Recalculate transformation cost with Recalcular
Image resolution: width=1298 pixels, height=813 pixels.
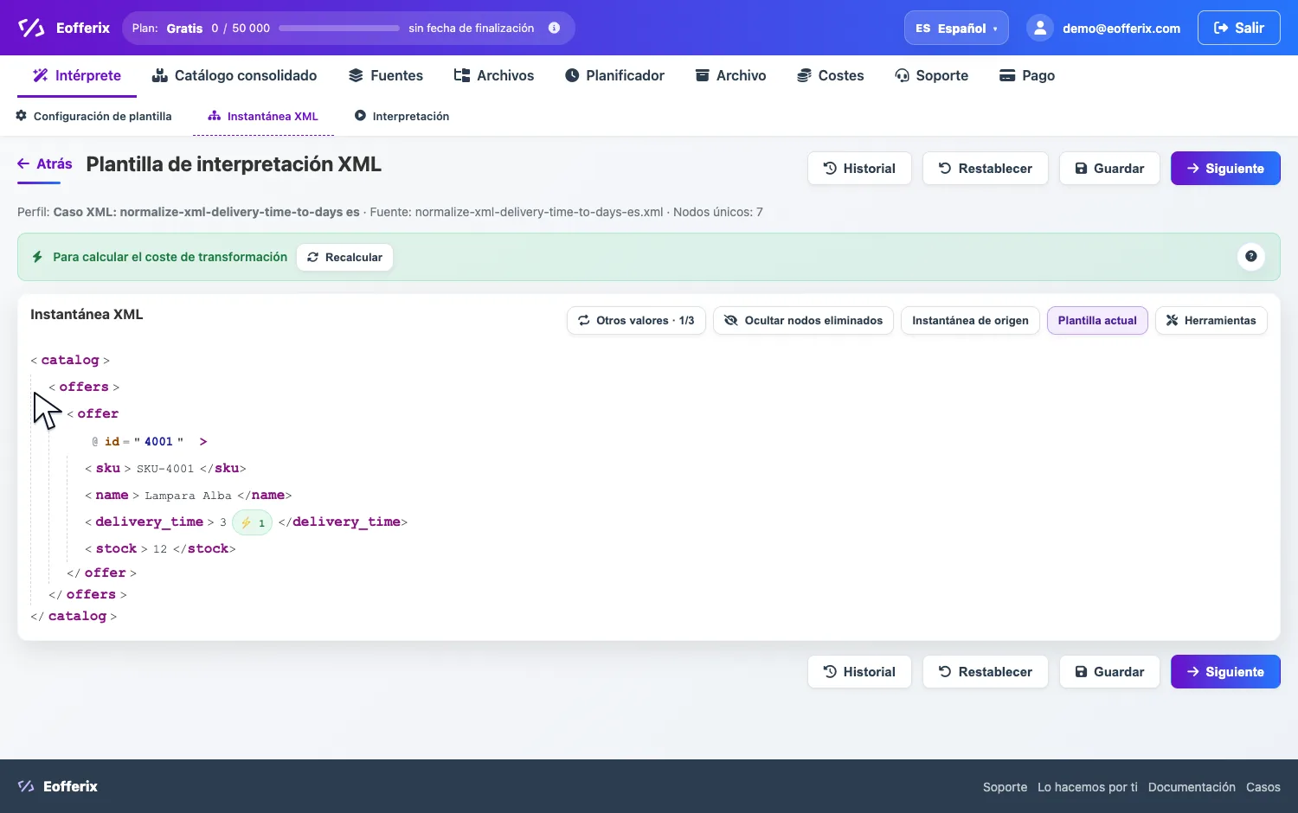(x=344, y=257)
